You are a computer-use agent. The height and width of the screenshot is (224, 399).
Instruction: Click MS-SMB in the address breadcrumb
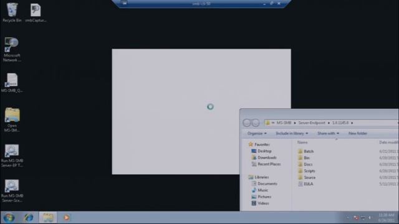(x=284, y=123)
